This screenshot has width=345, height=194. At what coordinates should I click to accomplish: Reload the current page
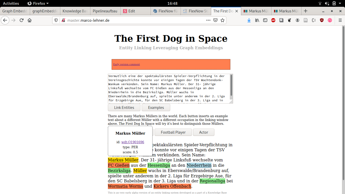click(x=21, y=20)
